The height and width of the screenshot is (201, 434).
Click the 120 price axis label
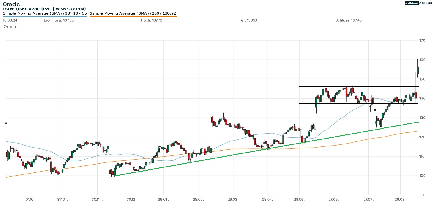422,137
